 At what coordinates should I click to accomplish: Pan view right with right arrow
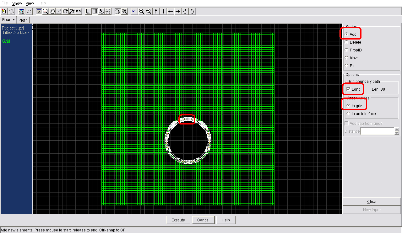pyautogui.click(x=178, y=11)
